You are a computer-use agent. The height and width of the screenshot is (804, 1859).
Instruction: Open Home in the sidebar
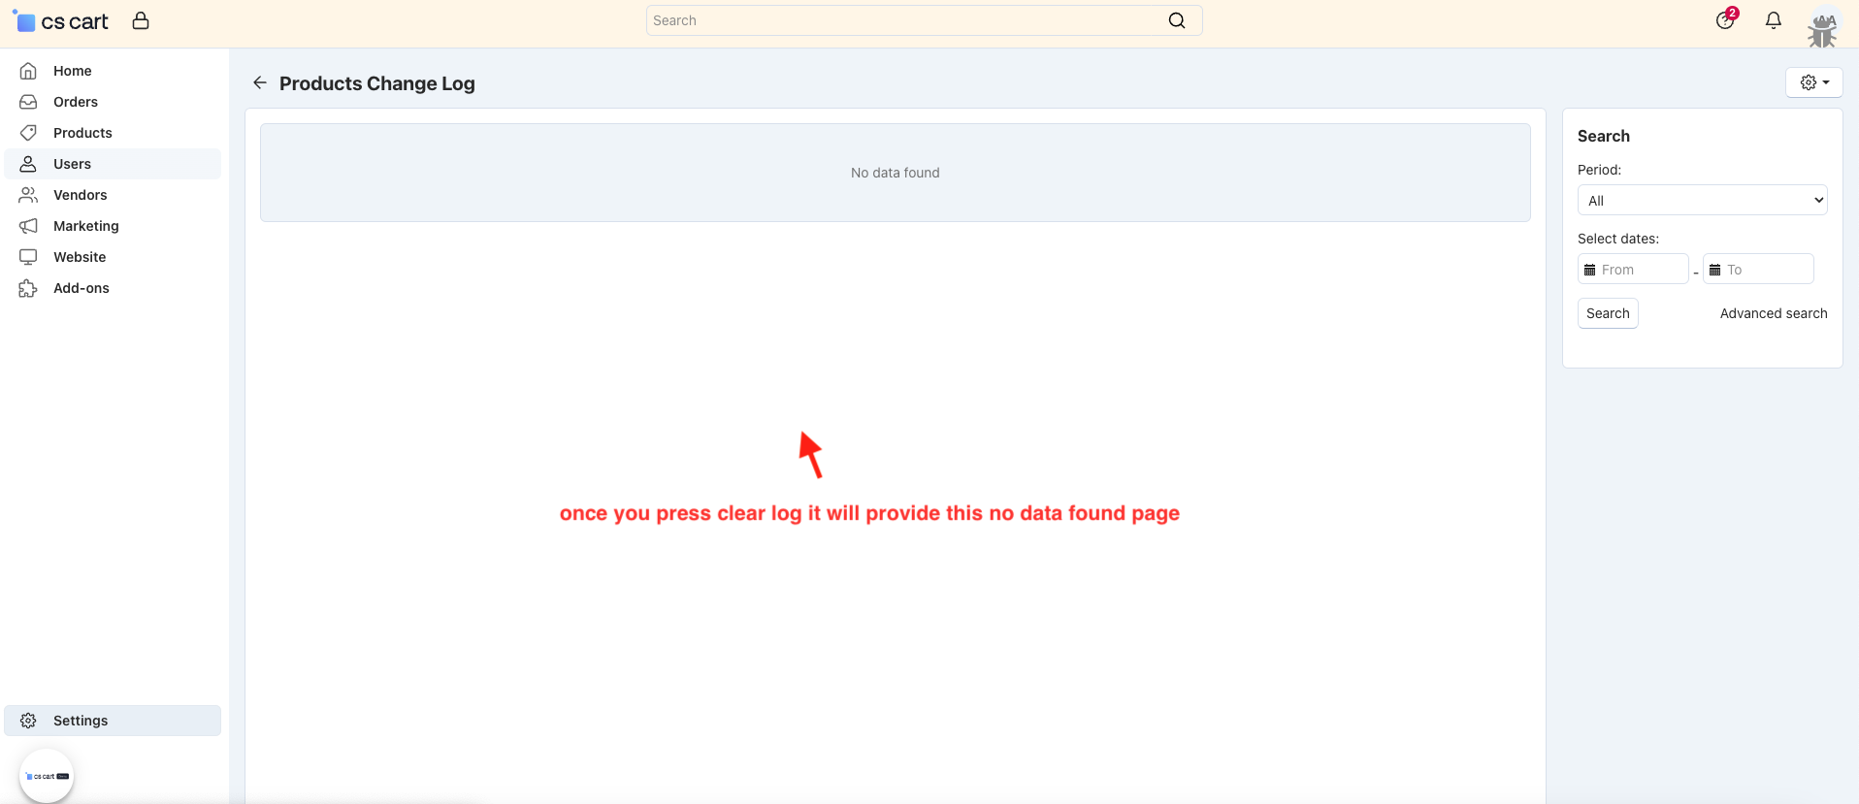pos(113,71)
